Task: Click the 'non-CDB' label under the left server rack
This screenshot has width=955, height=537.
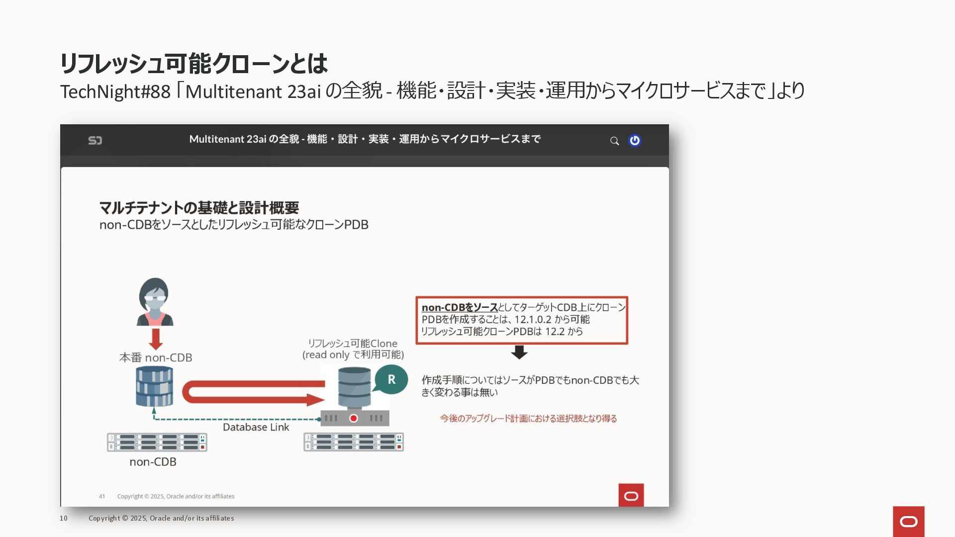Action: coord(153,462)
